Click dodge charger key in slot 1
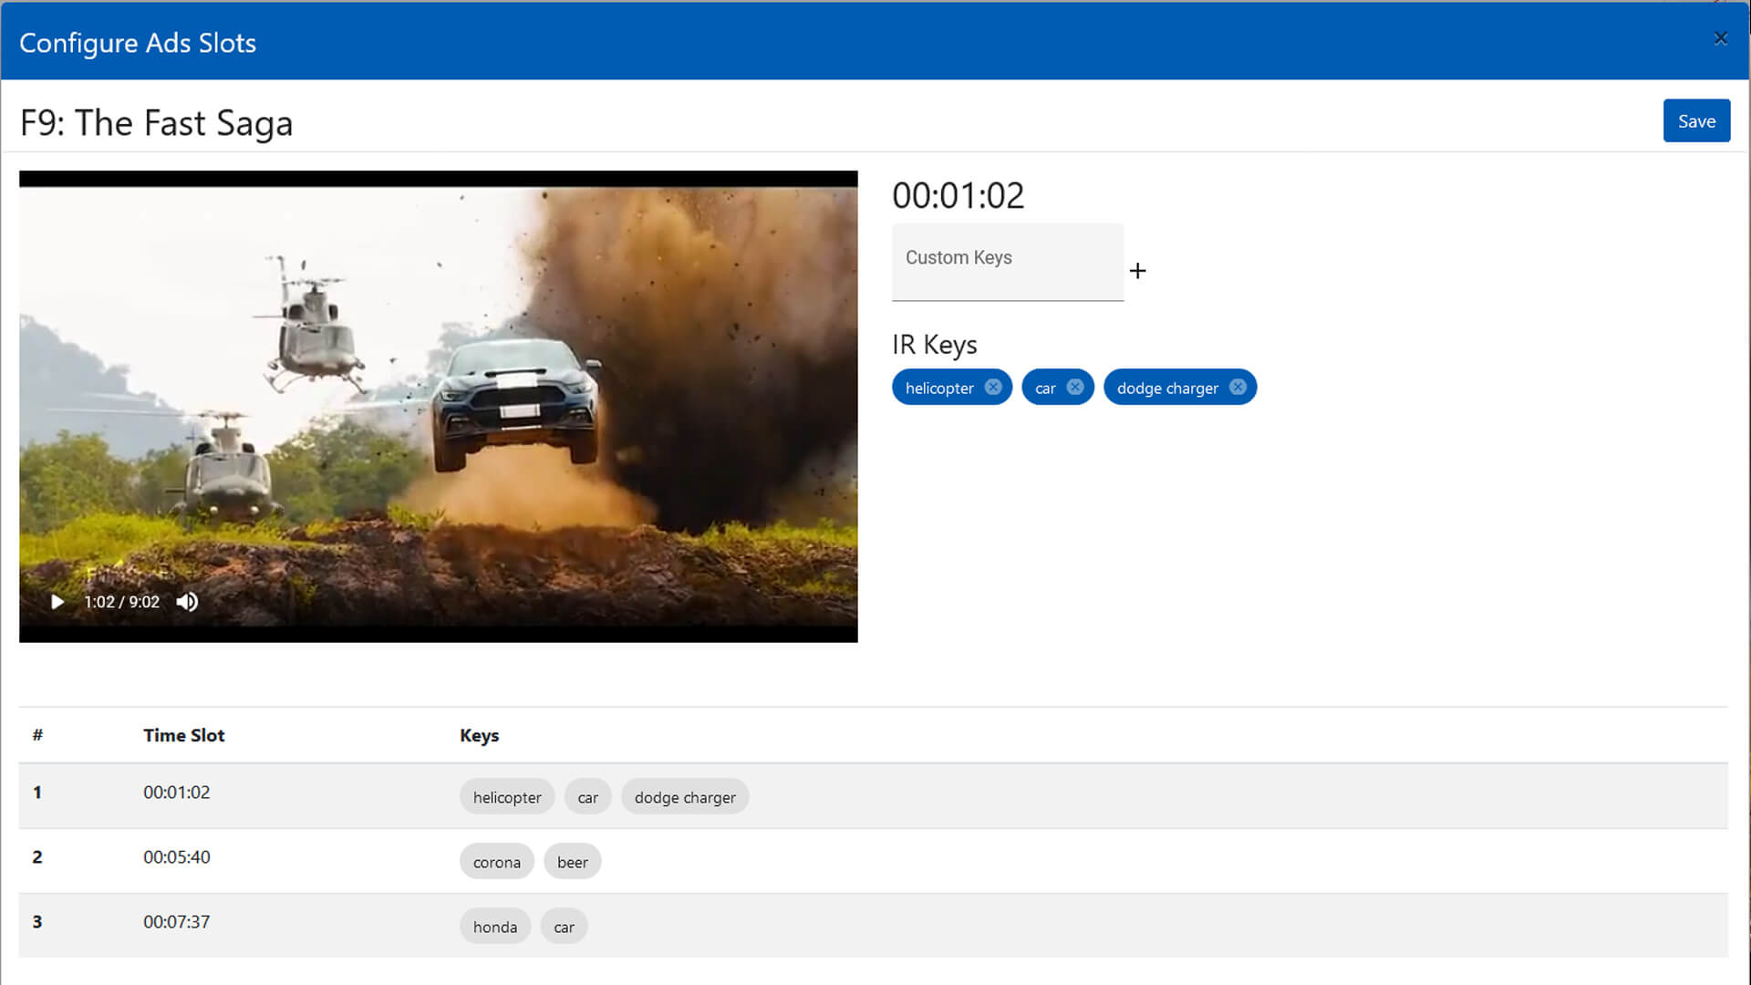The width and height of the screenshot is (1751, 985). [685, 797]
